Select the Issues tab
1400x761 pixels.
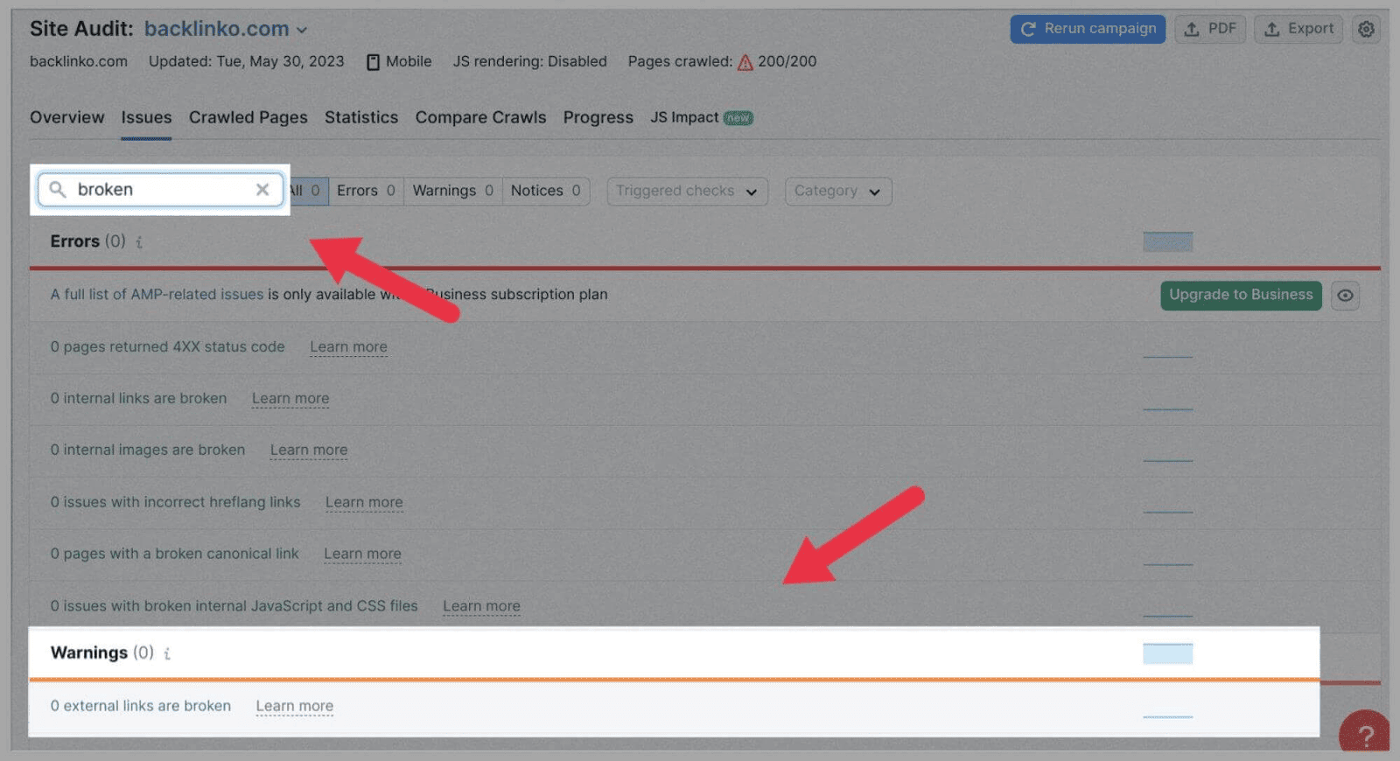click(x=146, y=117)
